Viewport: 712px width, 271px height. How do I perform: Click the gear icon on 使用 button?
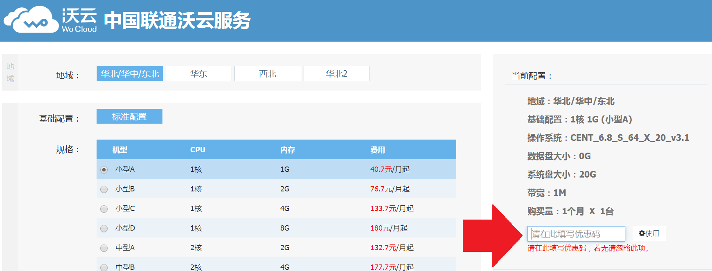click(x=642, y=233)
